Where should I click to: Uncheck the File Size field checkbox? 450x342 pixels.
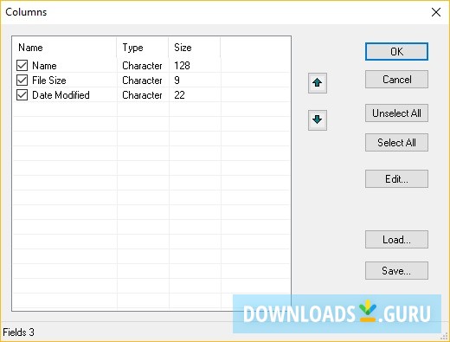coord(22,81)
